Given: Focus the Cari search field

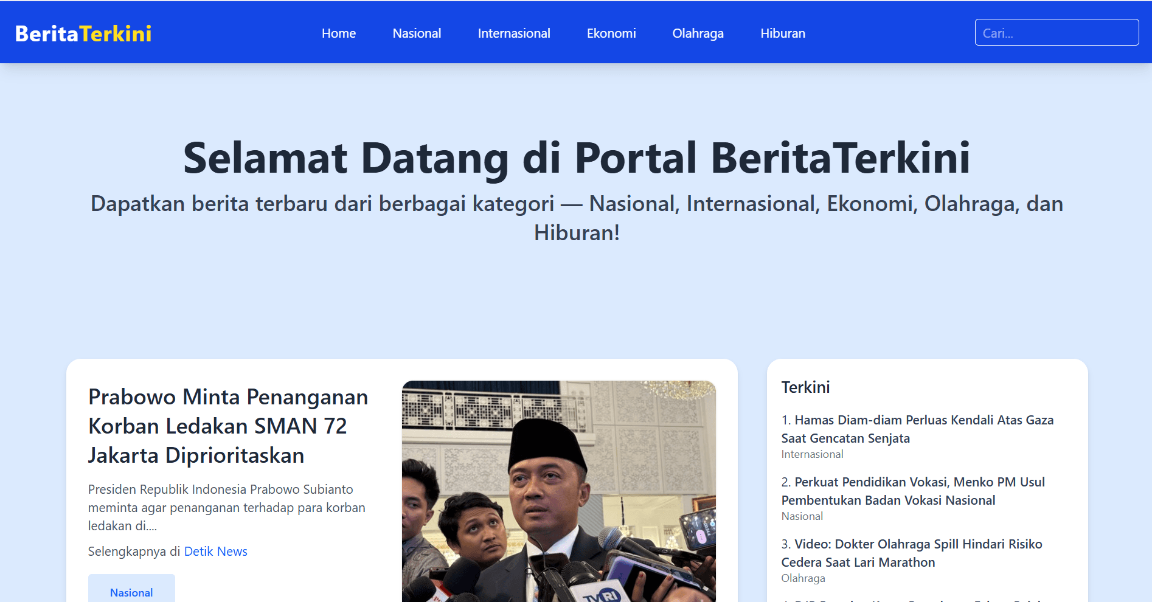Looking at the screenshot, I should (1057, 32).
